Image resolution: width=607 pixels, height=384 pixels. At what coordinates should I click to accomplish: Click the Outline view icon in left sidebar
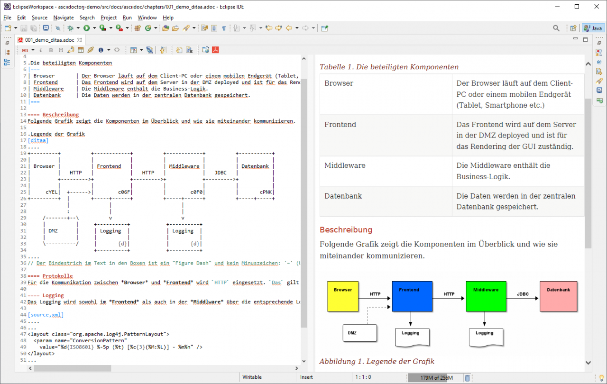[7, 62]
